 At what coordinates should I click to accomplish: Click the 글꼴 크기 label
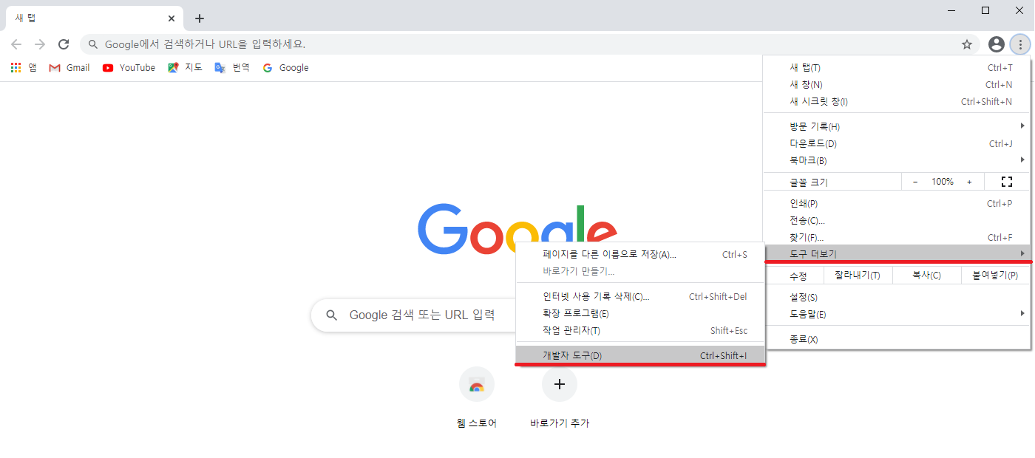[x=809, y=182]
